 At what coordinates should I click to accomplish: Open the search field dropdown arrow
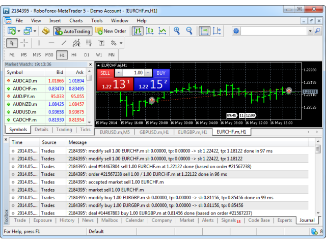(x=310, y=31)
